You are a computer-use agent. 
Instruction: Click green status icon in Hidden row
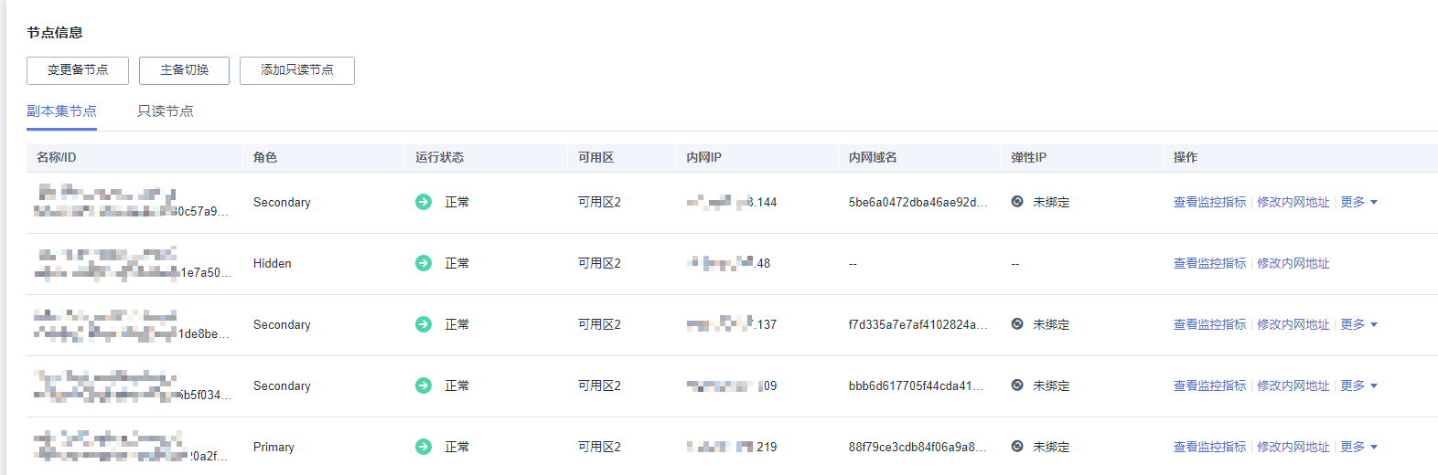click(x=423, y=263)
